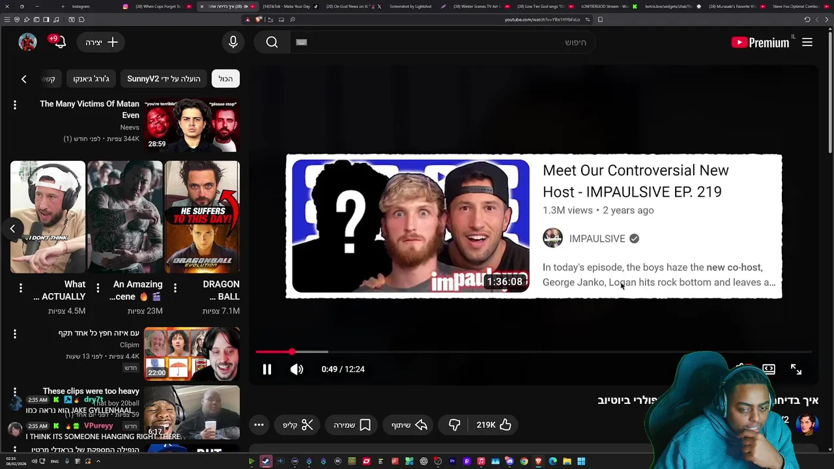834x469 pixels.
Task: Select the 'הועלה על ידי SunnyV2' chip
Action: [x=164, y=79]
